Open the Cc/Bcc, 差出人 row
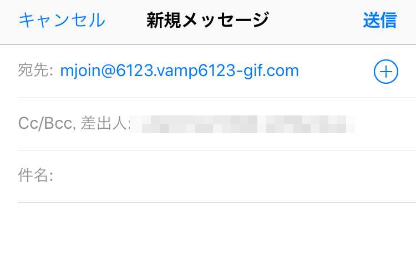 pyautogui.click(x=217, y=124)
